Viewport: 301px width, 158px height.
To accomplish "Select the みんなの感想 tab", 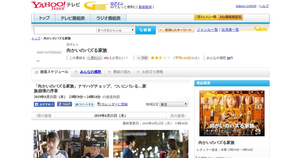I will pyautogui.click(x=88, y=72).
